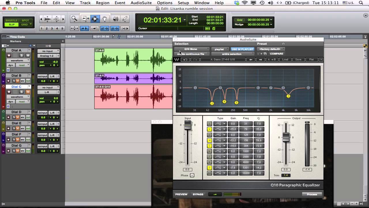The width and height of the screenshot is (369, 208).
Task: Click the Input level fader handle
Action: point(188,125)
